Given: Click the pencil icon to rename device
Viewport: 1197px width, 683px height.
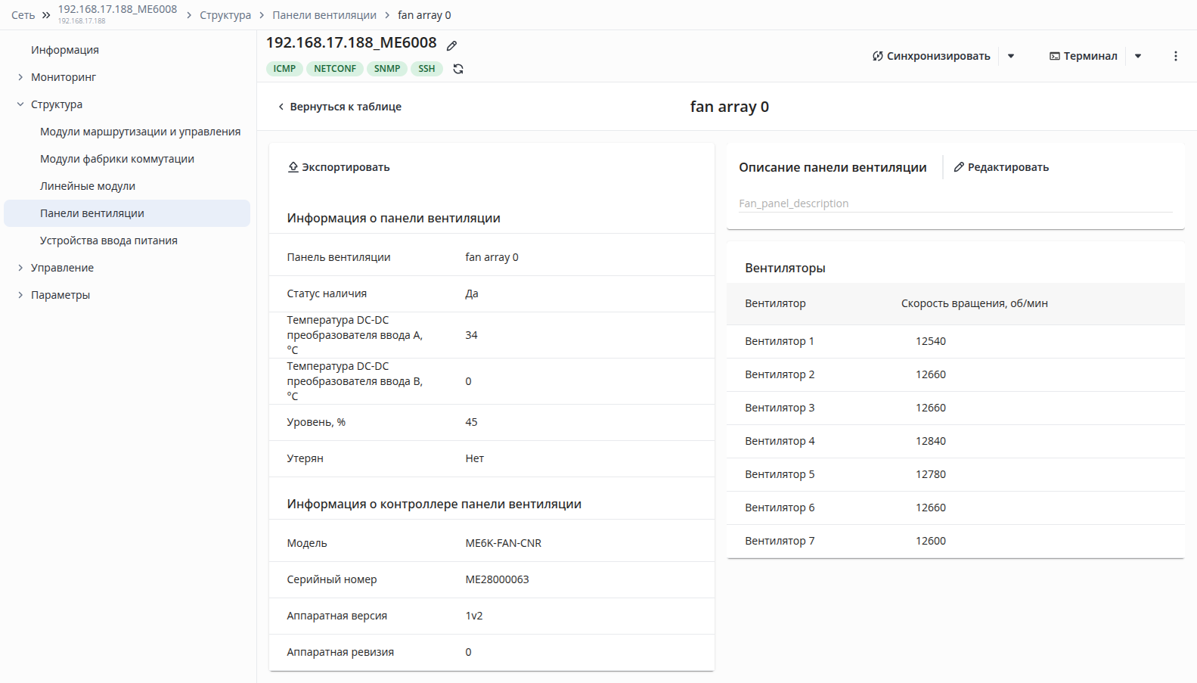Looking at the screenshot, I should (x=451, y=45).
